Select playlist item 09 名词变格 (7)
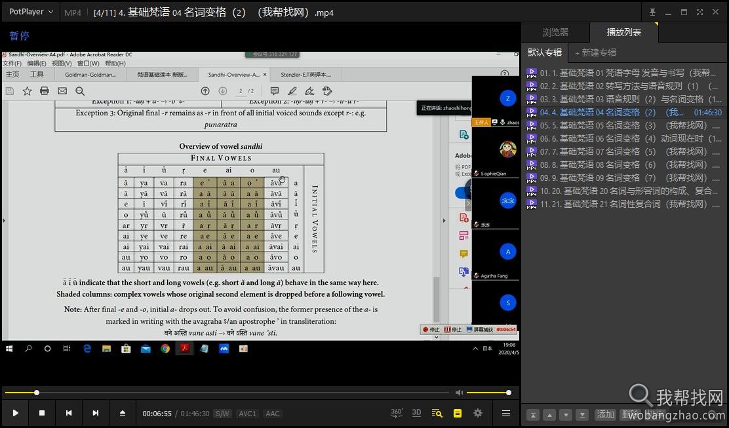Viewport: 729px width, 428px height. [x=624, y=178]
